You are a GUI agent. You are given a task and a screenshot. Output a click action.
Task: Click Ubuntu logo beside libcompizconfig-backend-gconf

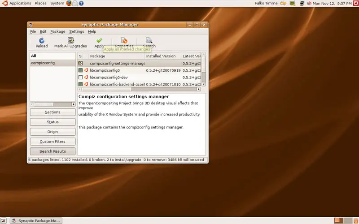click(86, 84)
